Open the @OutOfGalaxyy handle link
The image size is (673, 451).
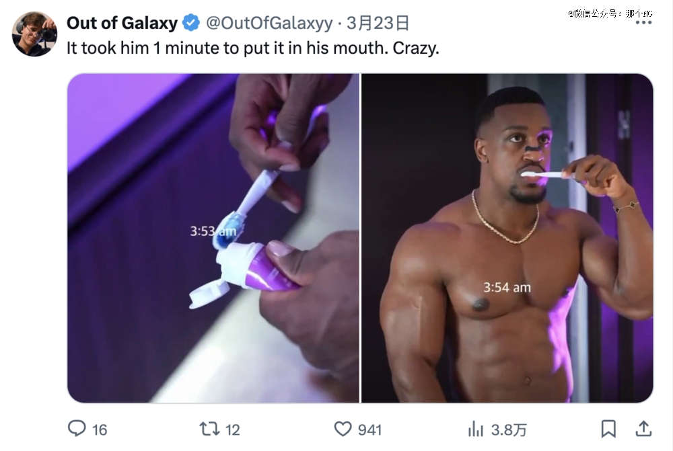(x=269, y=24)
